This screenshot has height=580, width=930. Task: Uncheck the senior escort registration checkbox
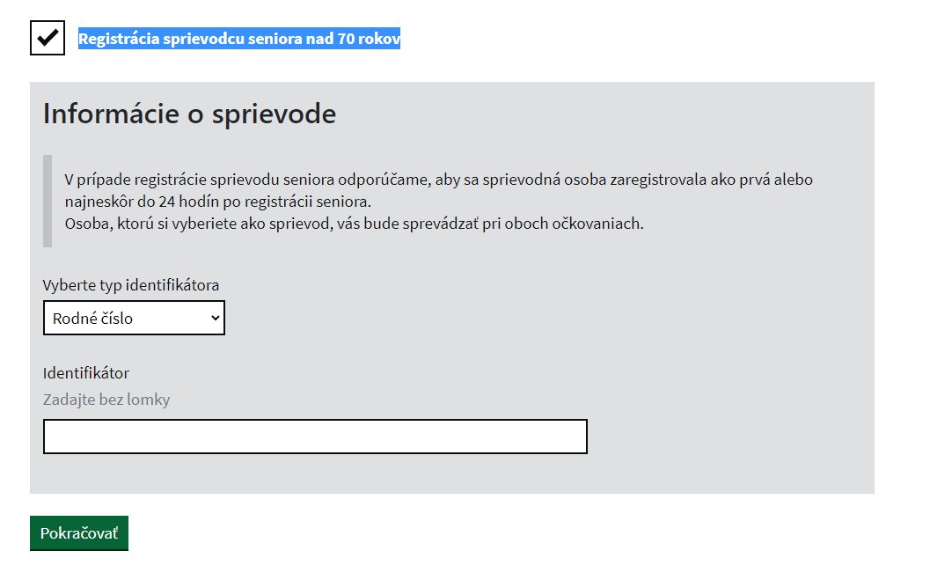(48, 38)
